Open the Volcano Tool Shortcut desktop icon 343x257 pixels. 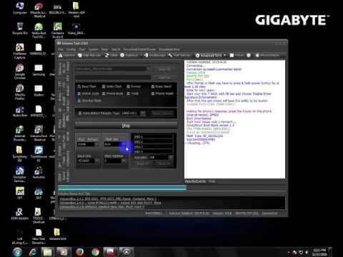point(39,133)
